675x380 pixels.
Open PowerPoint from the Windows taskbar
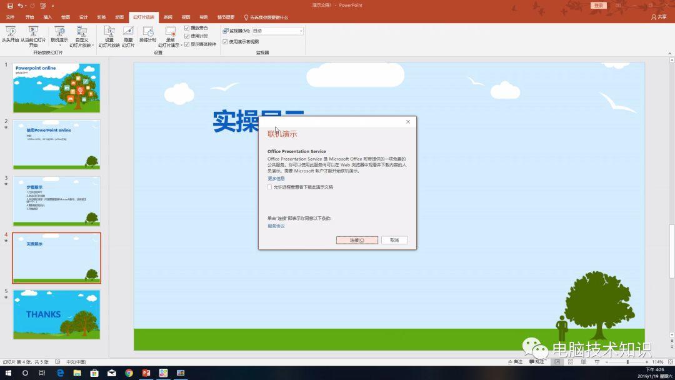[146, 372]
